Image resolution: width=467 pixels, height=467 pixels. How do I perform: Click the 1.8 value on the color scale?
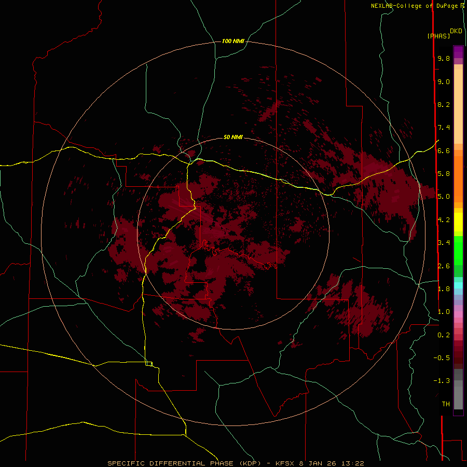click(x=444, y=289)
